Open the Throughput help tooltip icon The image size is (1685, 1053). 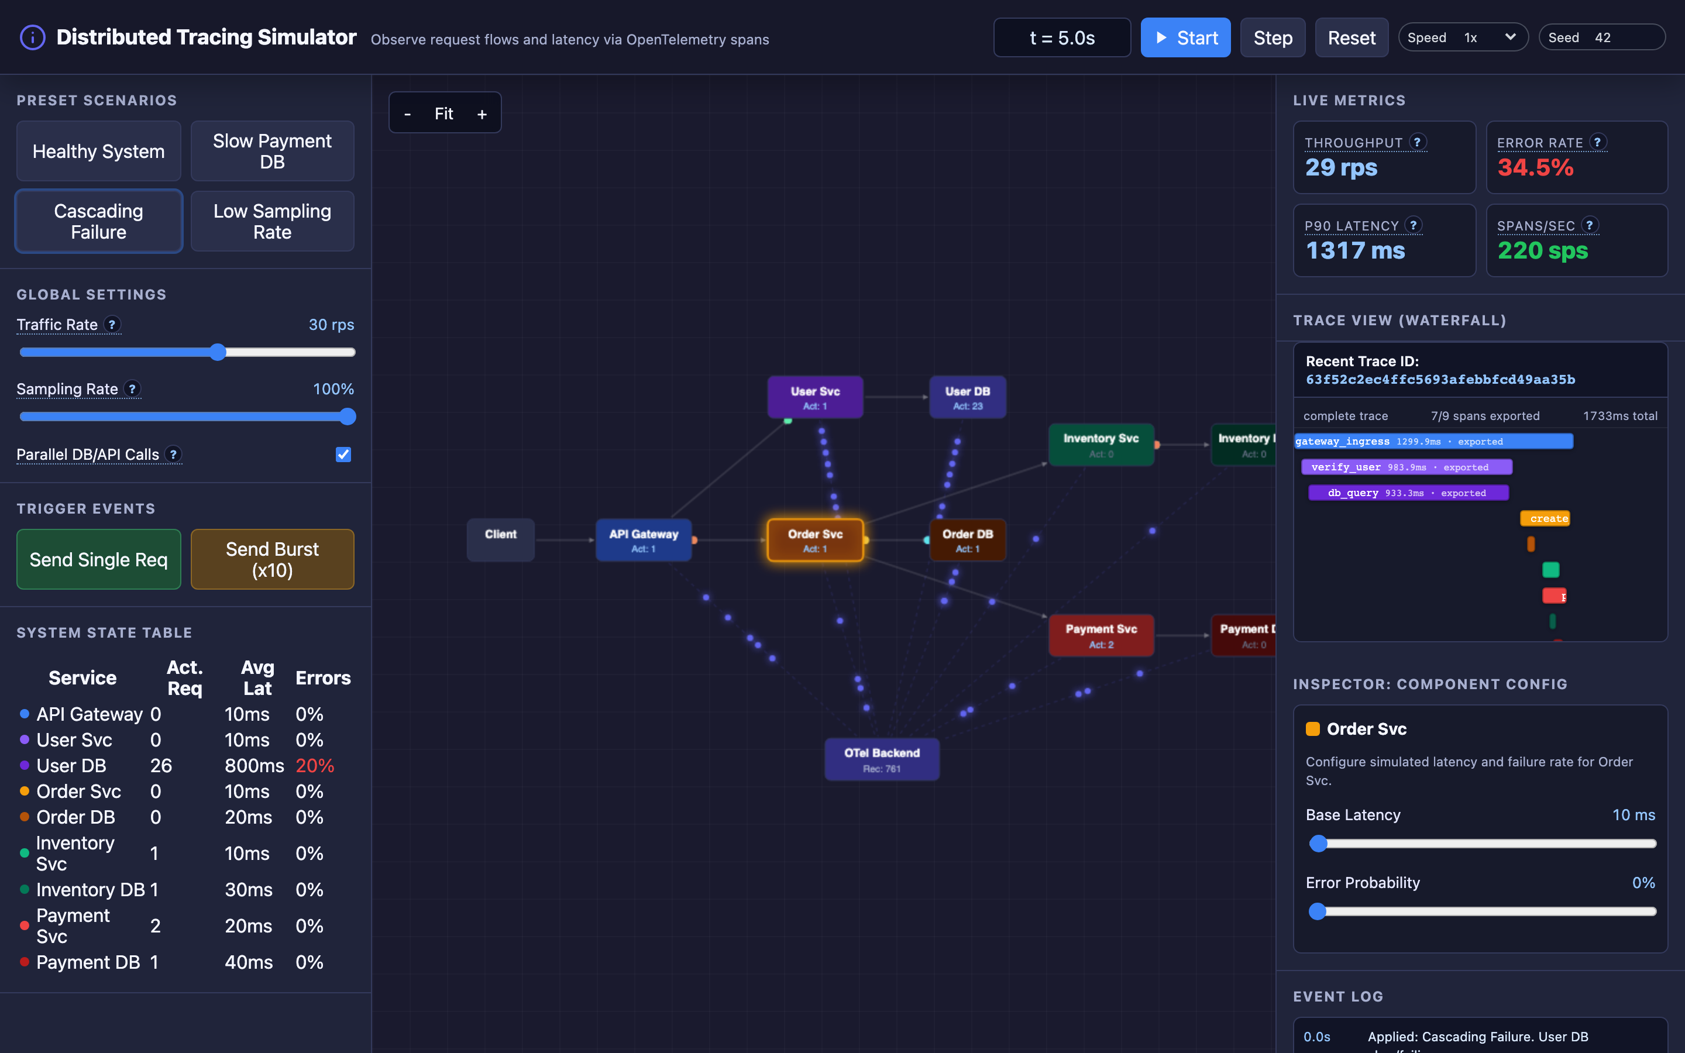click(x=1417, y=142)
